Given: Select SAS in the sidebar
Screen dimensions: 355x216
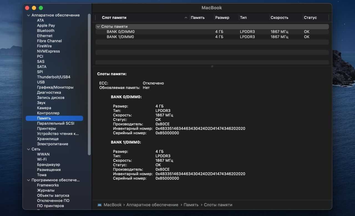Looking at the screenshot, I should point(41,61).
